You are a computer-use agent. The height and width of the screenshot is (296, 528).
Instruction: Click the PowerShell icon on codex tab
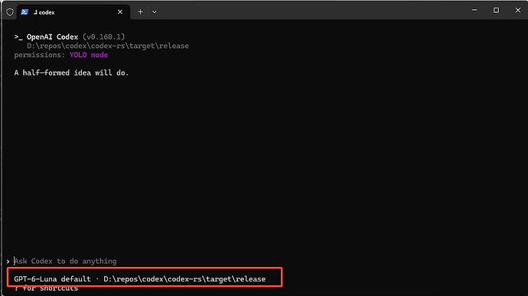[x=24, y=12]
